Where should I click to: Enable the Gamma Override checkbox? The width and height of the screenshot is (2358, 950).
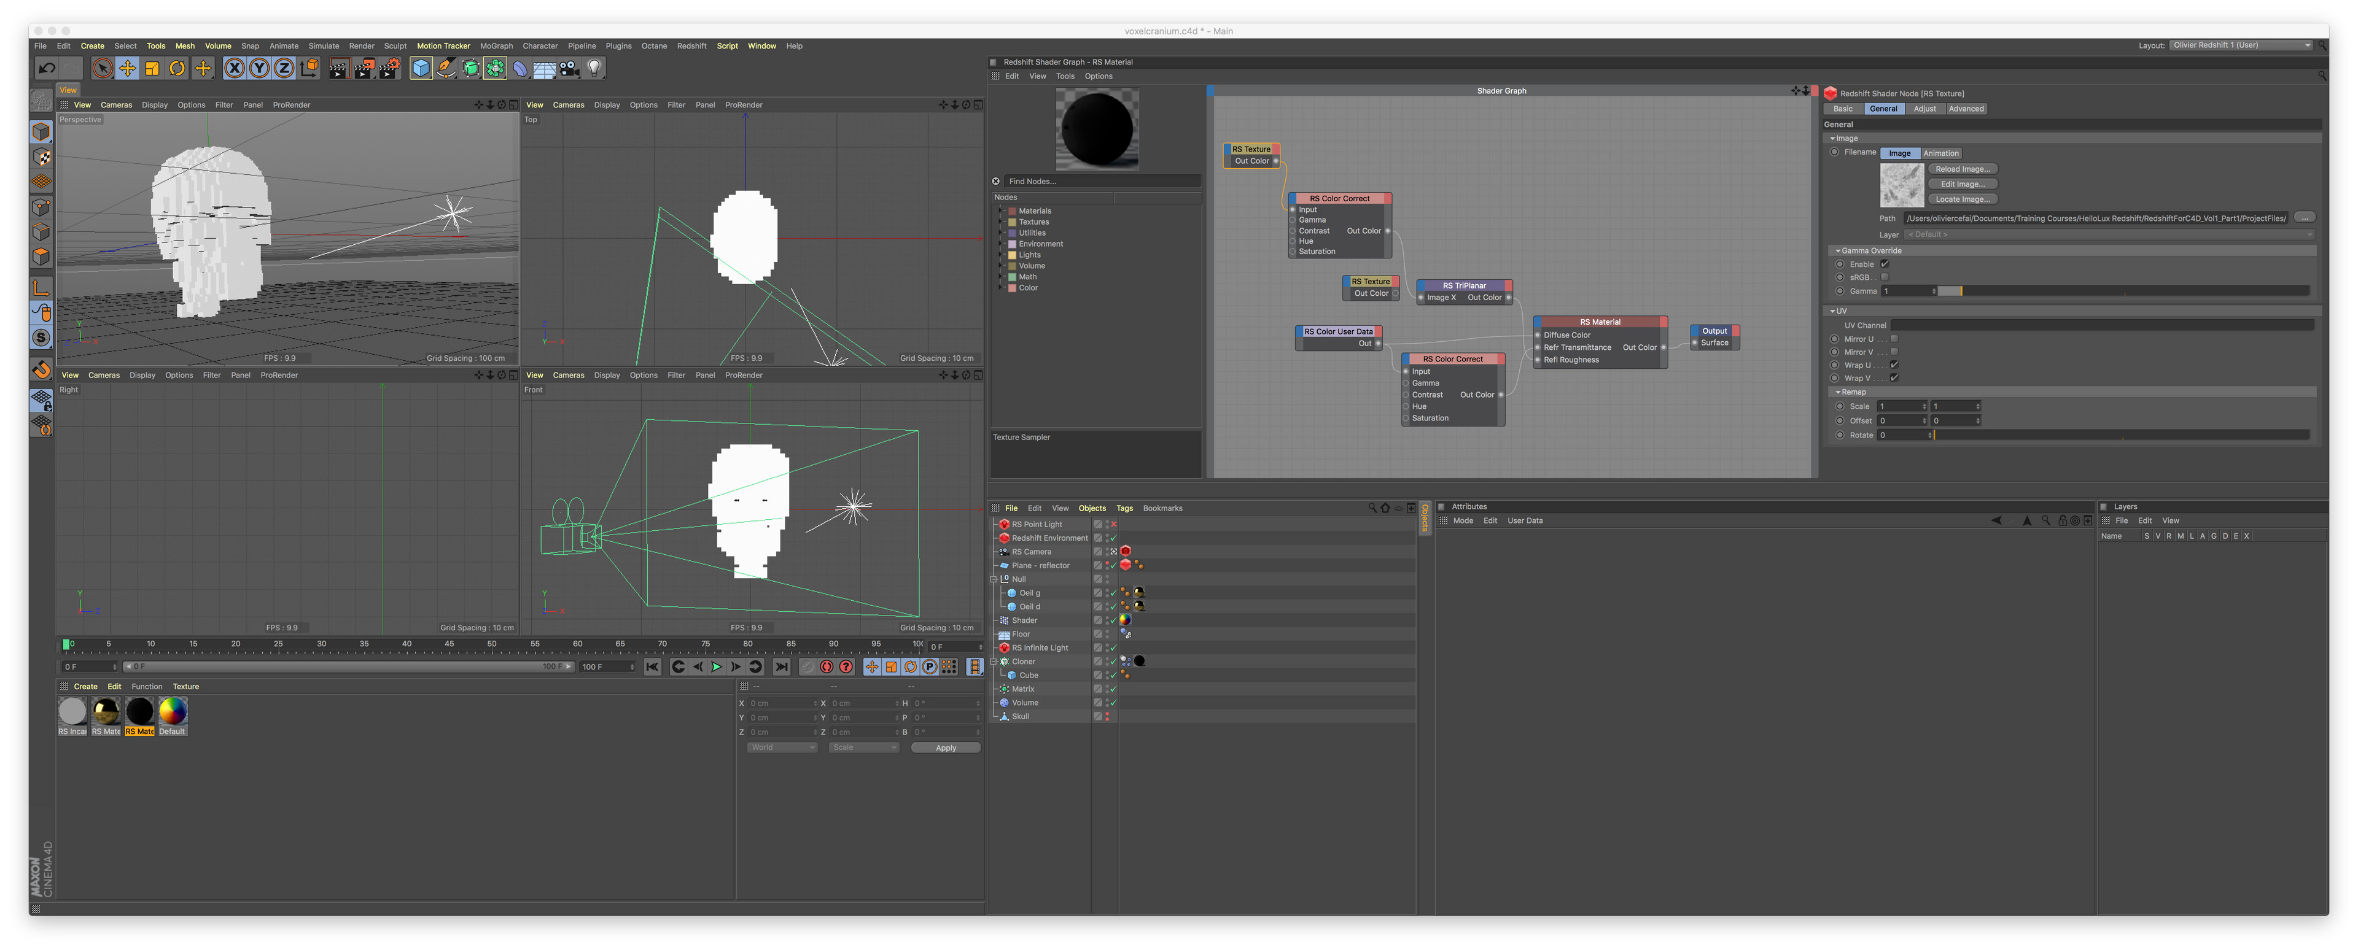(x=1885, y=264)
